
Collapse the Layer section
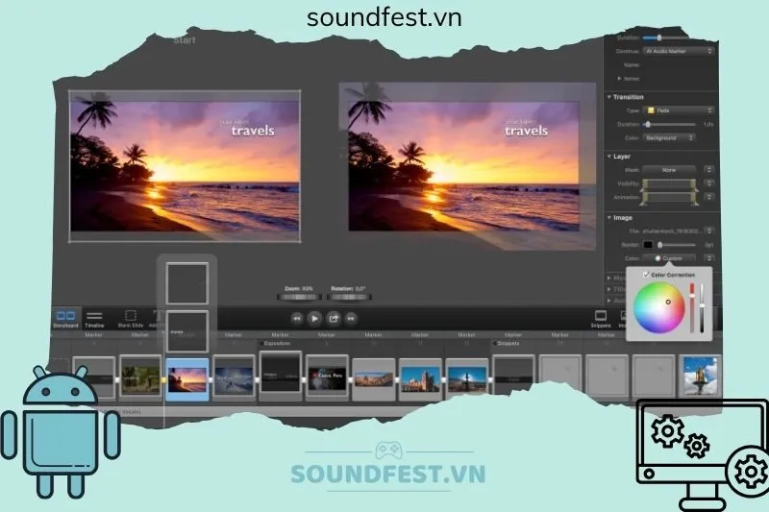609,156
